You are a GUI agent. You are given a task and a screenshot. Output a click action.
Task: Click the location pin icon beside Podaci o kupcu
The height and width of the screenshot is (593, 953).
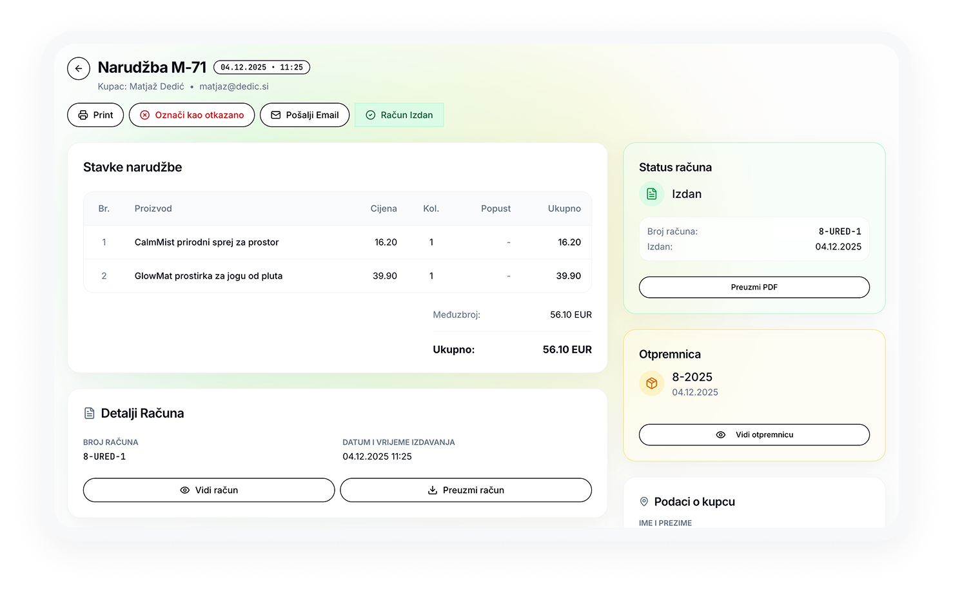[x=644, y=501]
